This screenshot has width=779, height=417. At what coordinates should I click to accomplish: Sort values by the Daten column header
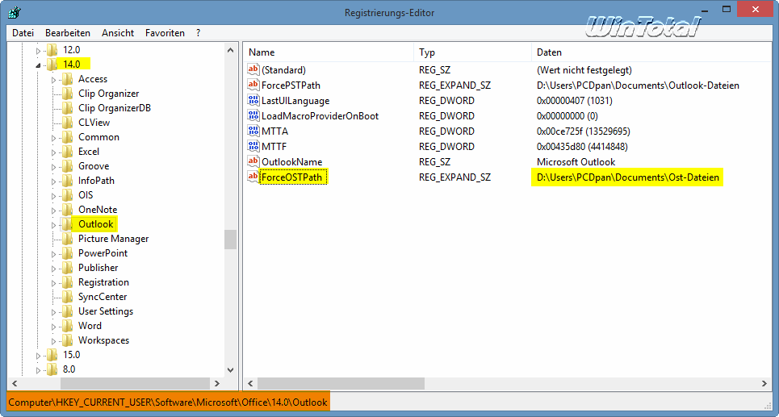[x=651, y=52]
